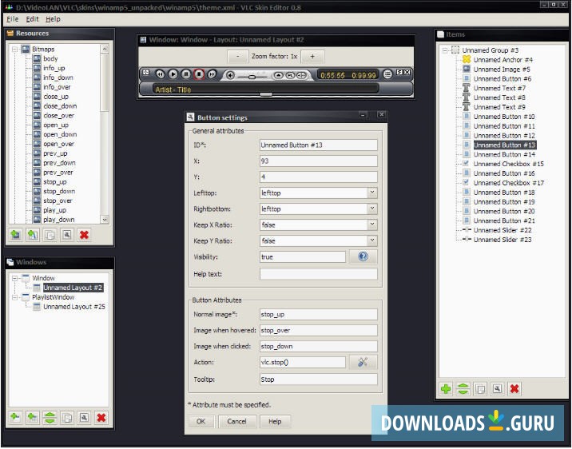Click Cancel in Button settings dialog
Viewport: 572px width, 449px height.
point(236,422)
